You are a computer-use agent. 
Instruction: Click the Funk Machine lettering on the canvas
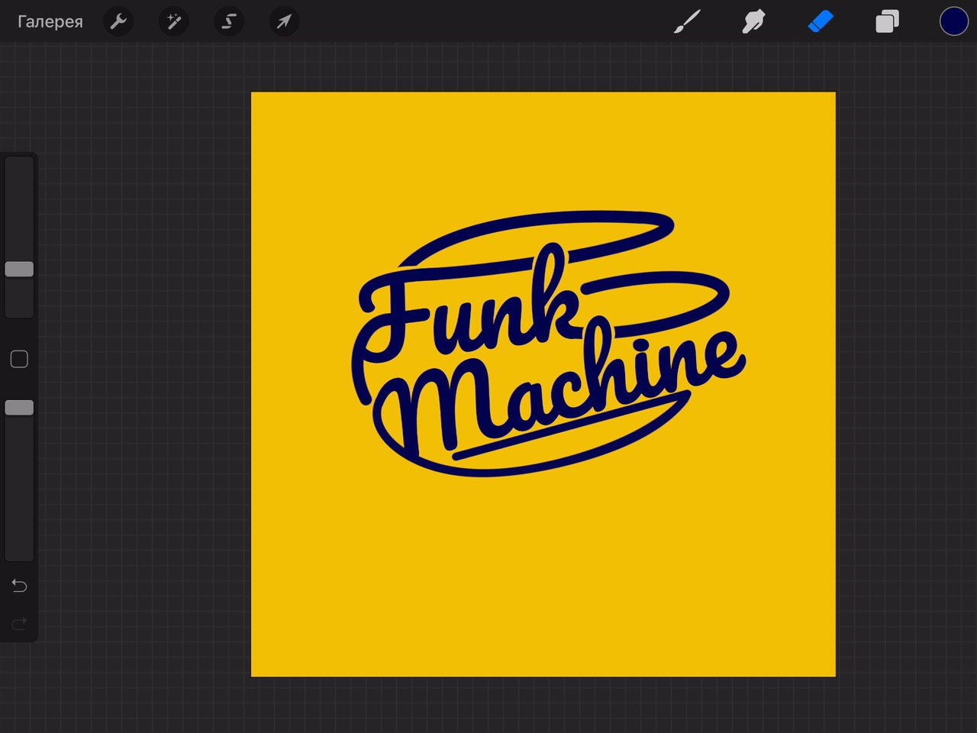pyautogui.click(x=548, y=344)
